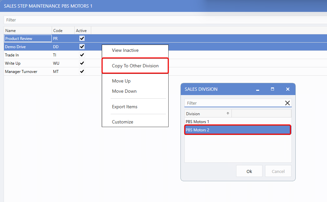Image resolution: width=327 pixels, height=202 pixels.
Task: Open Customize from context menu
Action: 123,122
